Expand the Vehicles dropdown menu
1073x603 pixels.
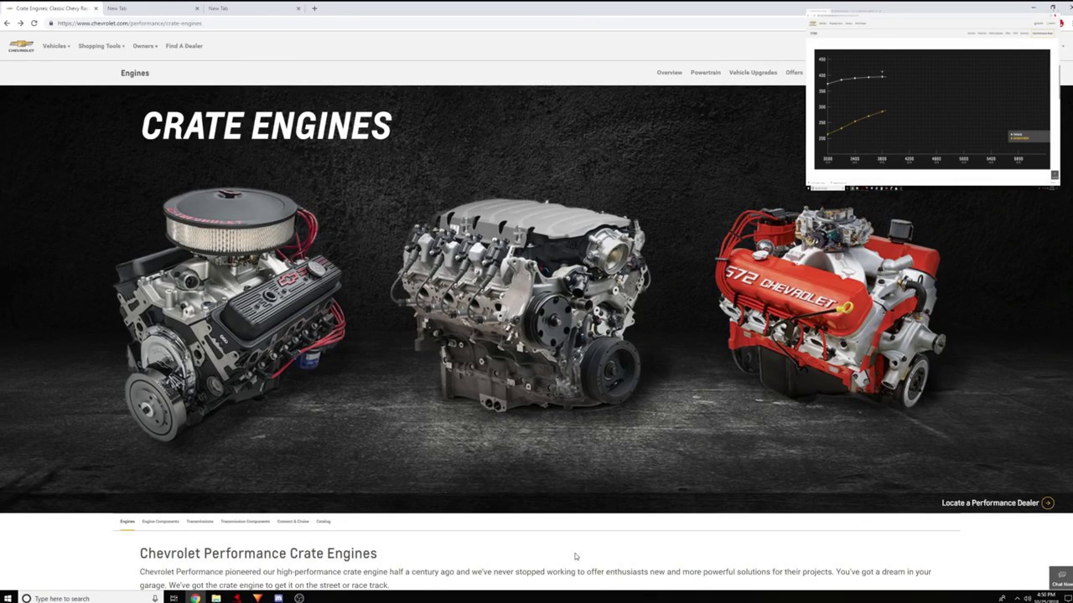pos(56,46)
